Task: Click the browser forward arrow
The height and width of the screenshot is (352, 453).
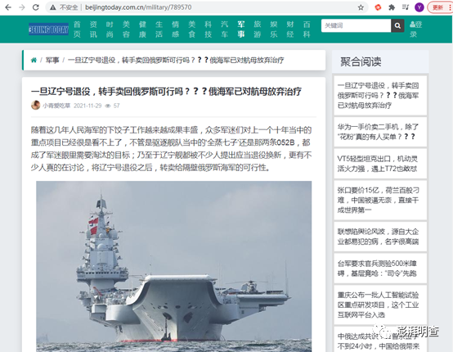Action: coord(22,7)
